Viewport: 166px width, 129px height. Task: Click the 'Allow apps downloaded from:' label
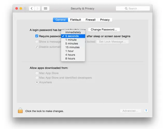point(49,68)
